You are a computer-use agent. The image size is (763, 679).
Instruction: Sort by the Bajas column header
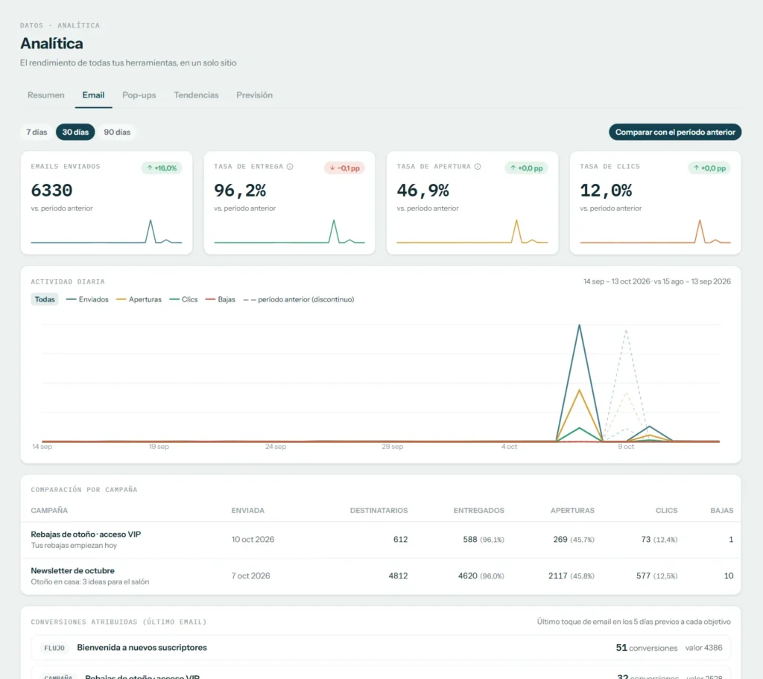pyautogui.click(x=721, y=510)
